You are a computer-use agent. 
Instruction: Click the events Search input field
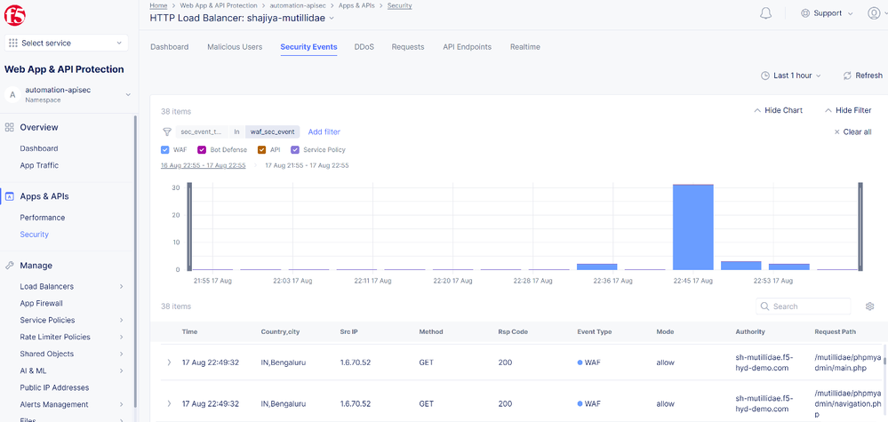tap(809, 307)
